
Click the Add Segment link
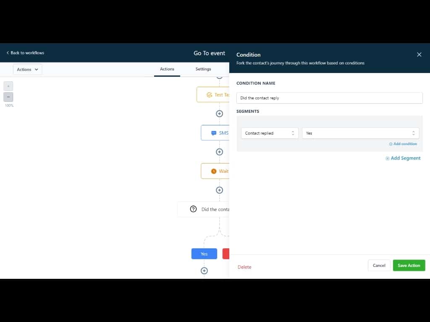click(x=403, y=158)
